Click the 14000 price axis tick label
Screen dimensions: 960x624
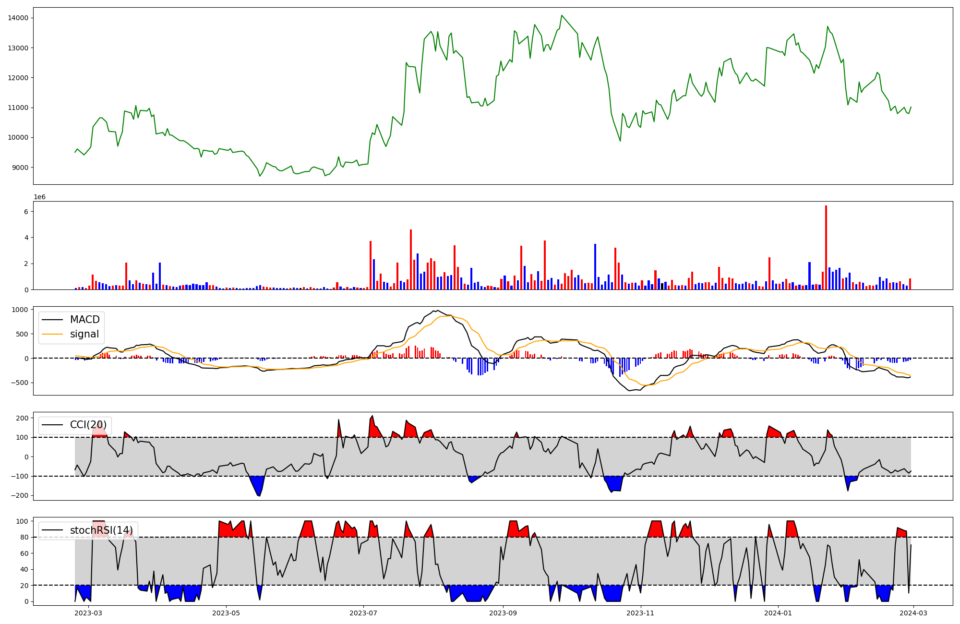(x=18, y=18)
